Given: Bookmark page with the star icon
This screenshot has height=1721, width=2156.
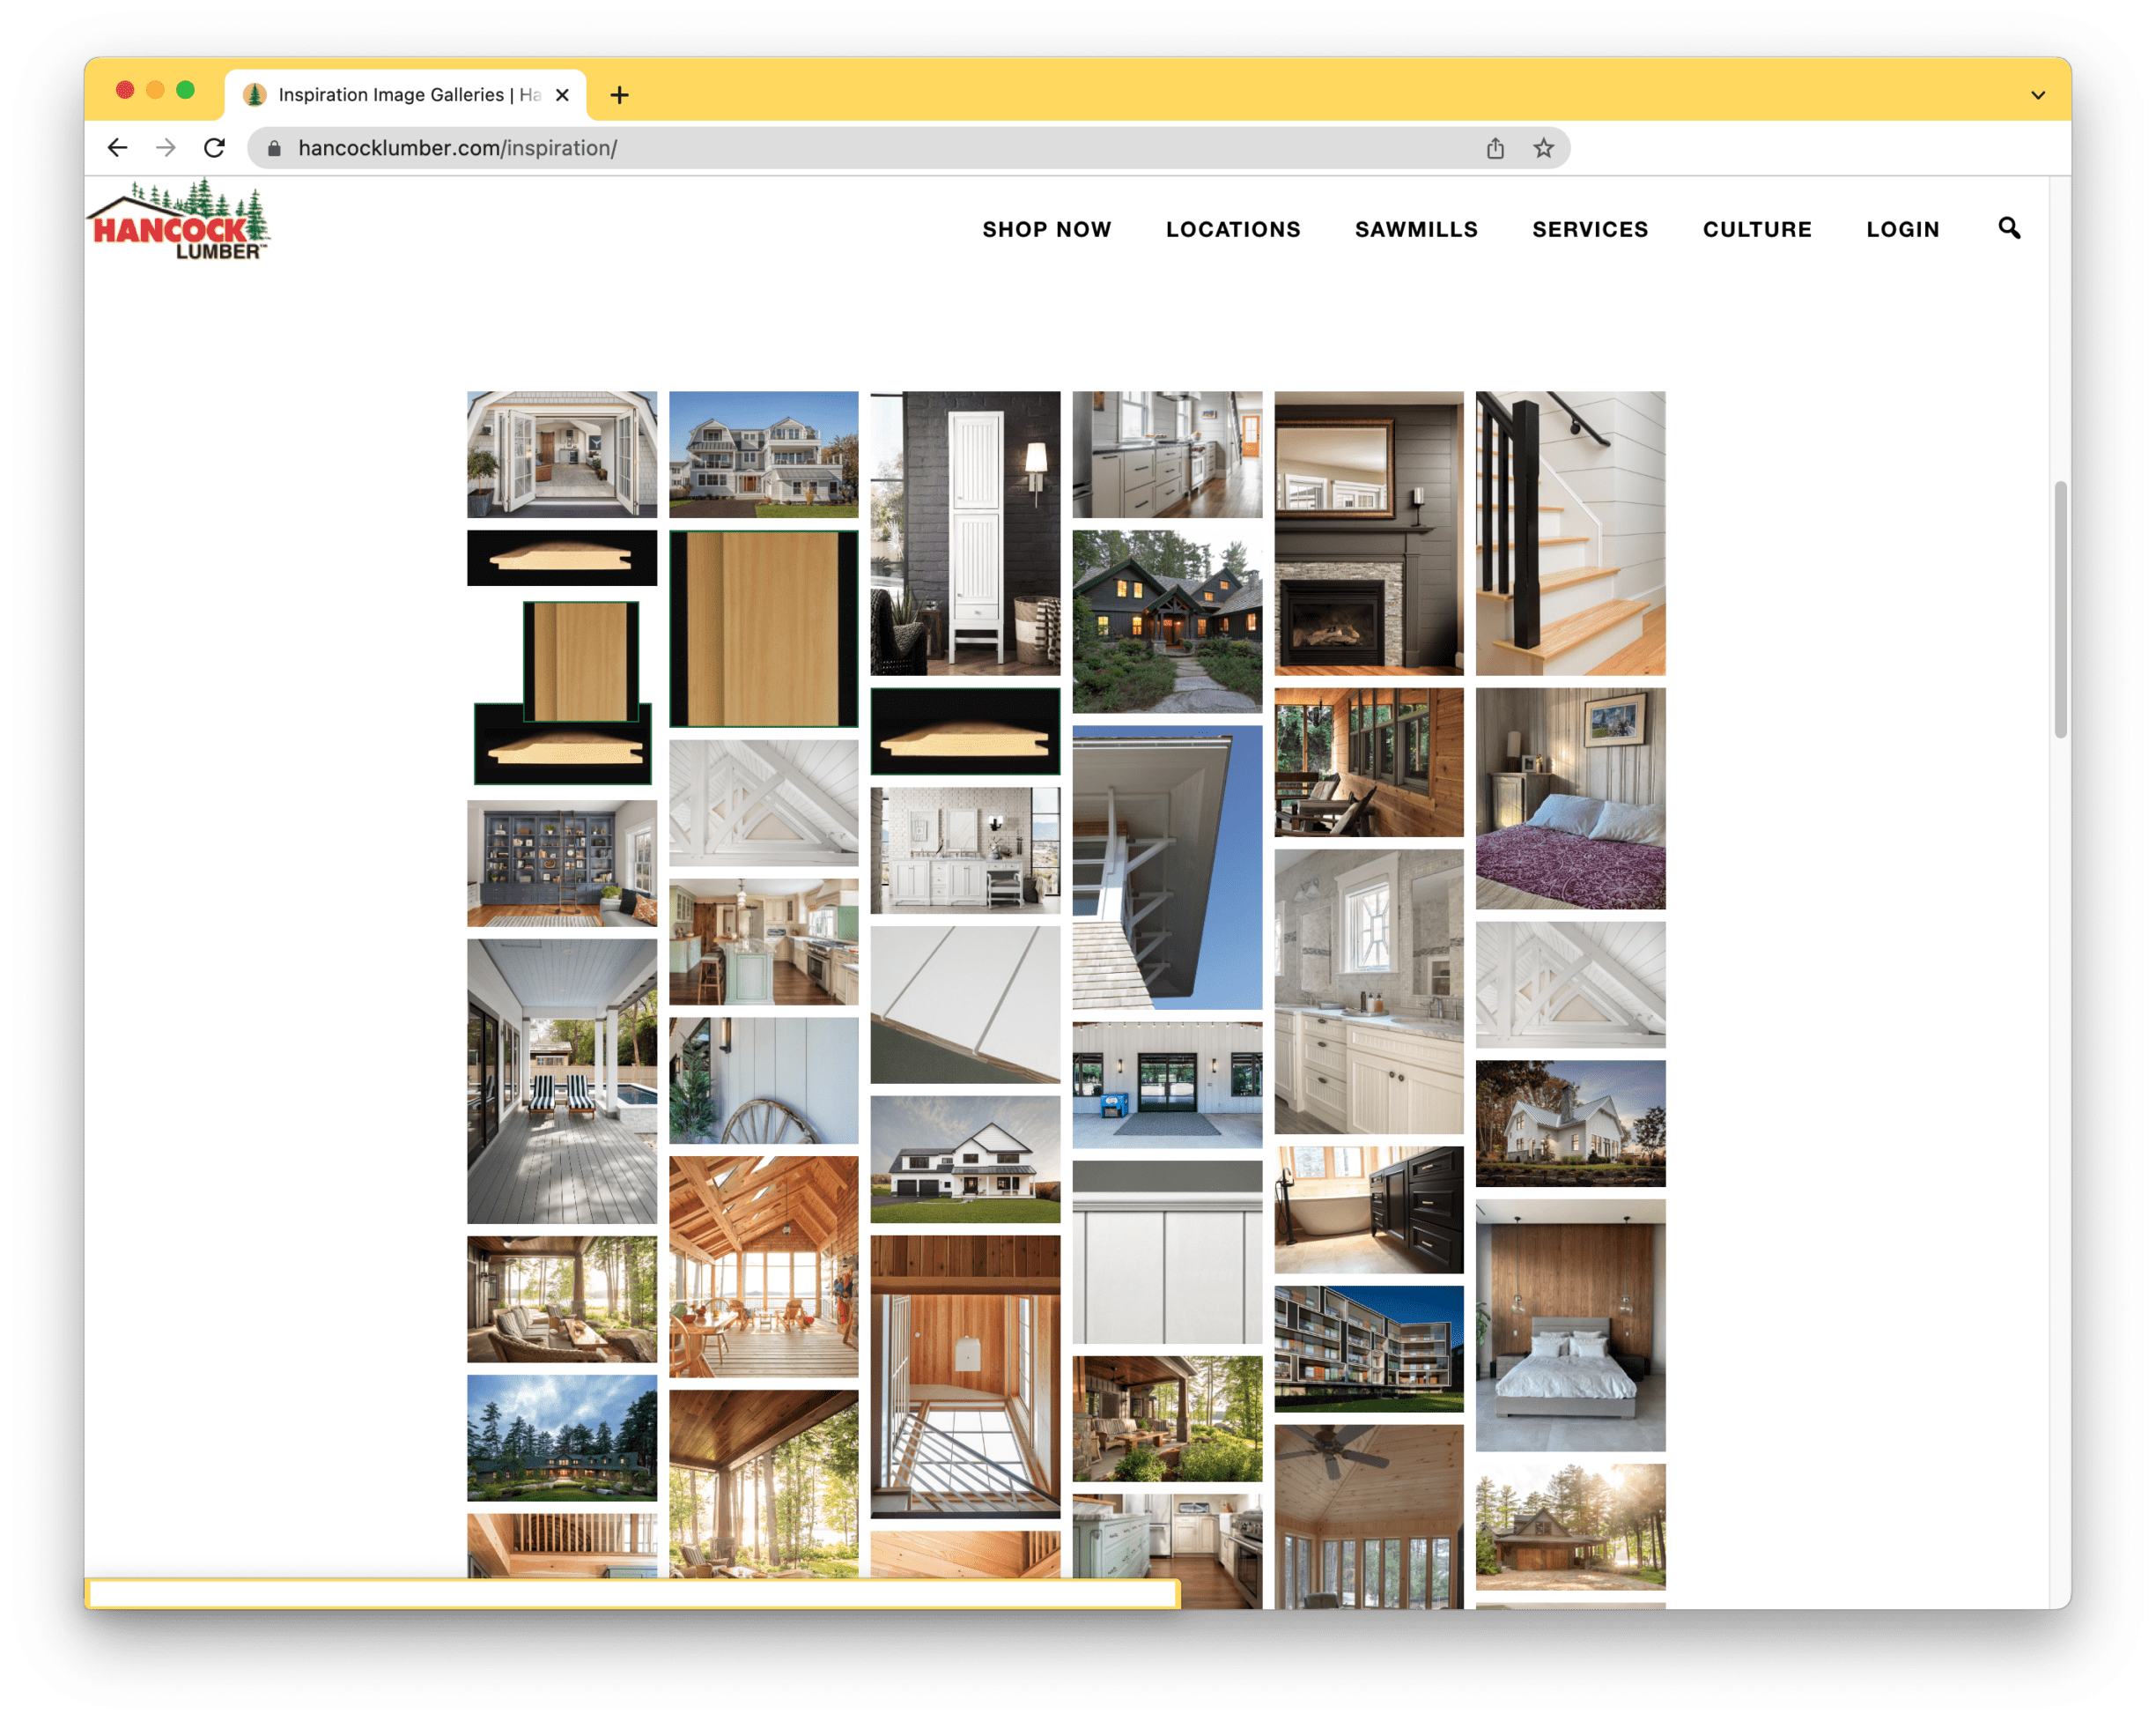Looking at the screenshot, I should [x=1543, y=148].
